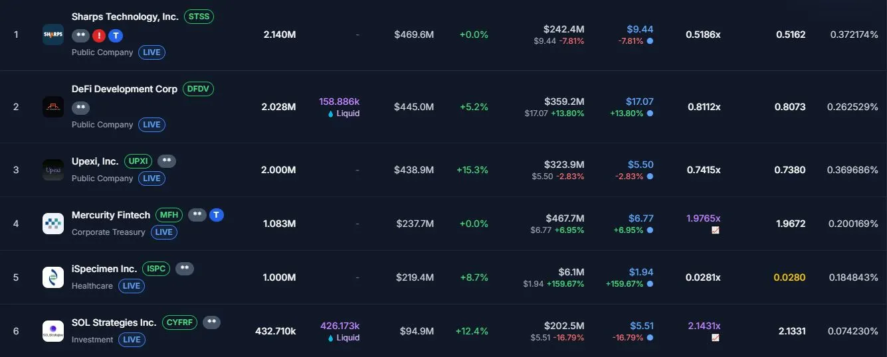
Task: Click the STSS ticker badge
Action: pos(199,17)
